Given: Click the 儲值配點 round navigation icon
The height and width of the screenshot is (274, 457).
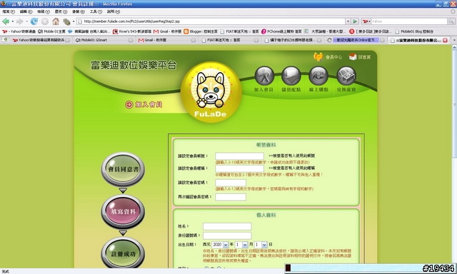Looking at the screenshot, I should pyautogui.click(x=291, y=76).
